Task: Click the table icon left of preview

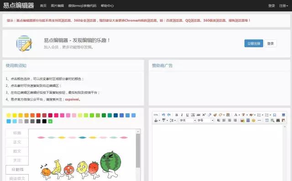Action: [x=266, y=121]
